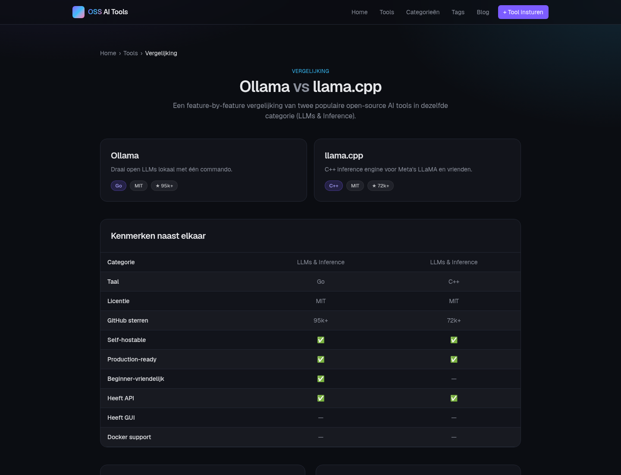Click the MIT license tag on llama.cpp card

pos(355,186)
